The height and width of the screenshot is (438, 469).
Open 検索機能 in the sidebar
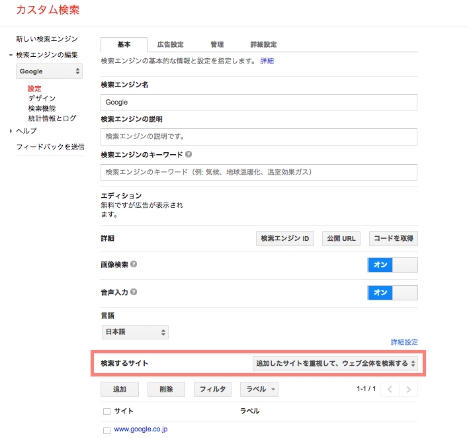click(x=42, y=109)
